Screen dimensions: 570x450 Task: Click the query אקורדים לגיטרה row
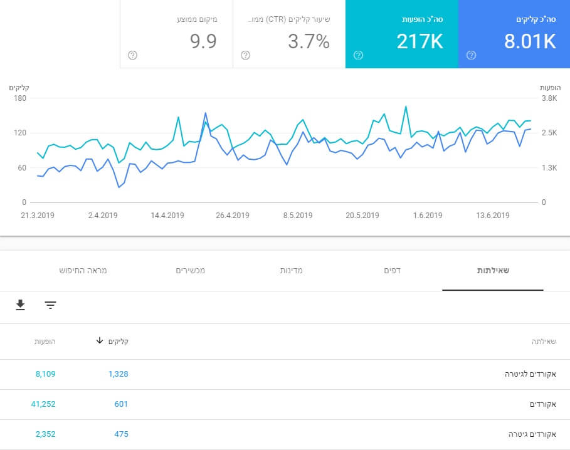(x=285, y=374)
